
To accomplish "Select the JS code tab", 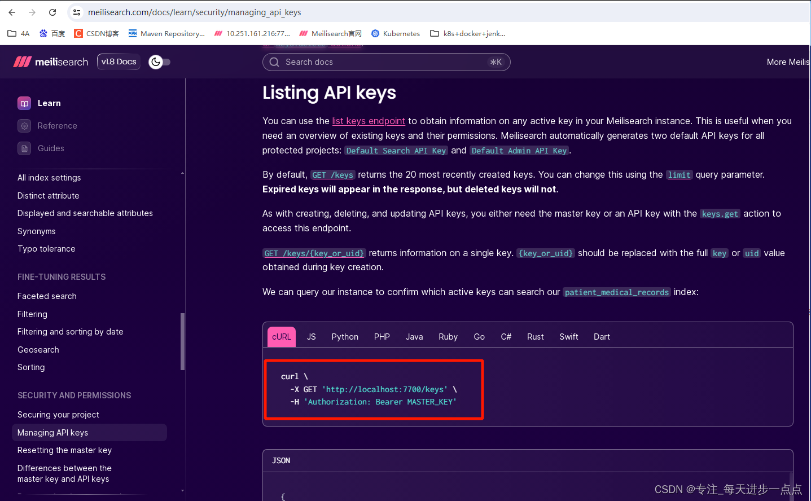I will pyautogui.click(x=312, y=337).
